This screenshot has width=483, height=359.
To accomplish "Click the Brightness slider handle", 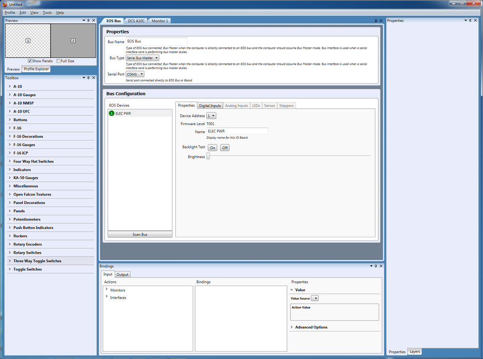I will coord(208,156).
